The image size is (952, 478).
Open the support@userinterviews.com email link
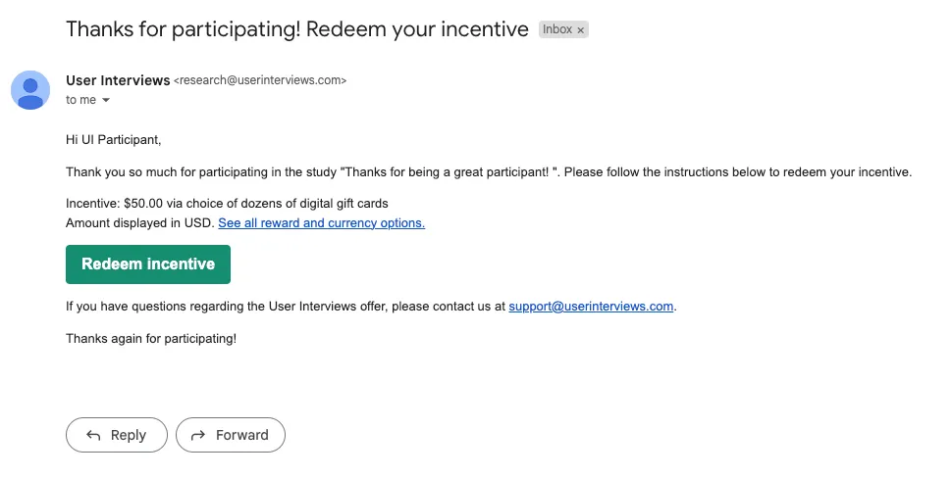[591, 307]
